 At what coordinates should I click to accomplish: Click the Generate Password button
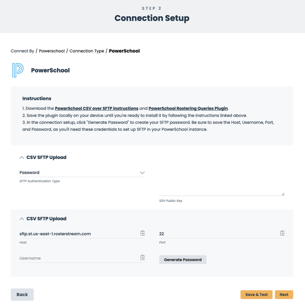point(183,260)
